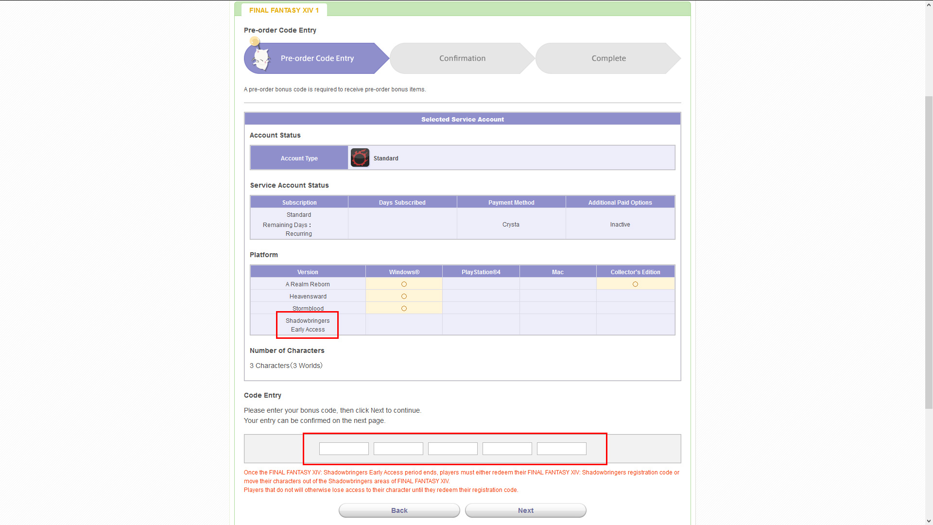Click the PlayStation®4 column header

481,272
